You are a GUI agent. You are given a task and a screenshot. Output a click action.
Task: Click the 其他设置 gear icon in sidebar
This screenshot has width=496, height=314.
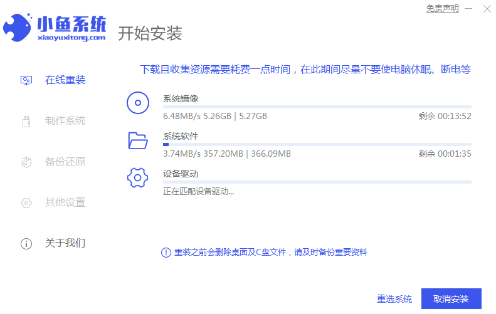pos(26,202)
